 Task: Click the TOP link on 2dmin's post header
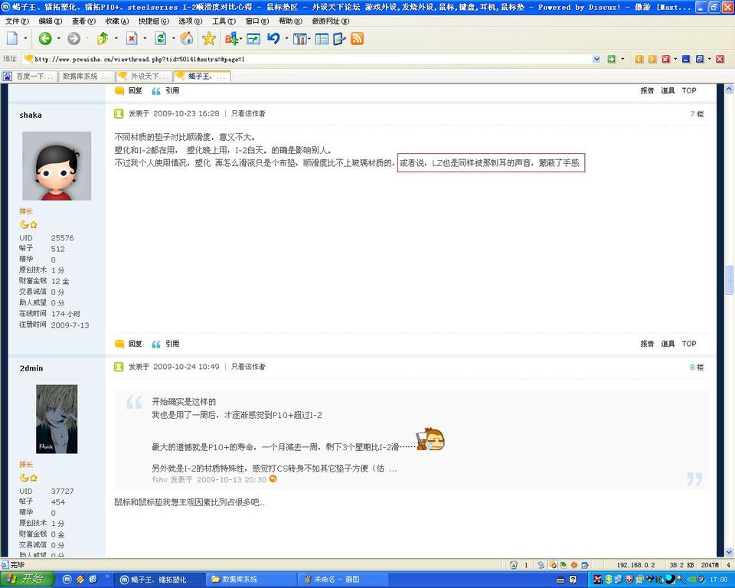coord(689,344)
